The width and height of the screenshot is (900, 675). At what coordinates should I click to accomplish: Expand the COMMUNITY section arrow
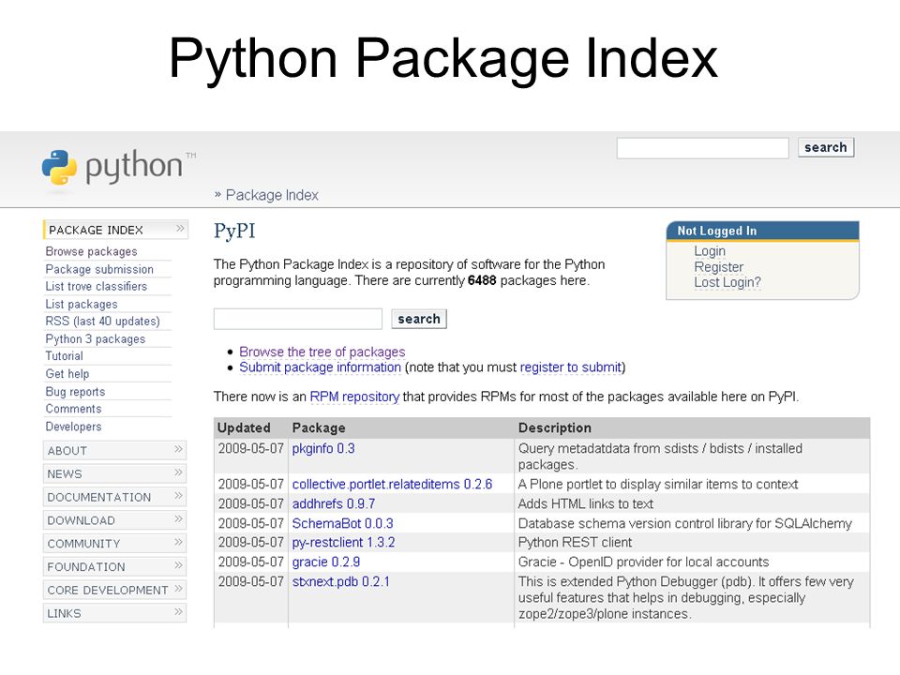[178, 543]
